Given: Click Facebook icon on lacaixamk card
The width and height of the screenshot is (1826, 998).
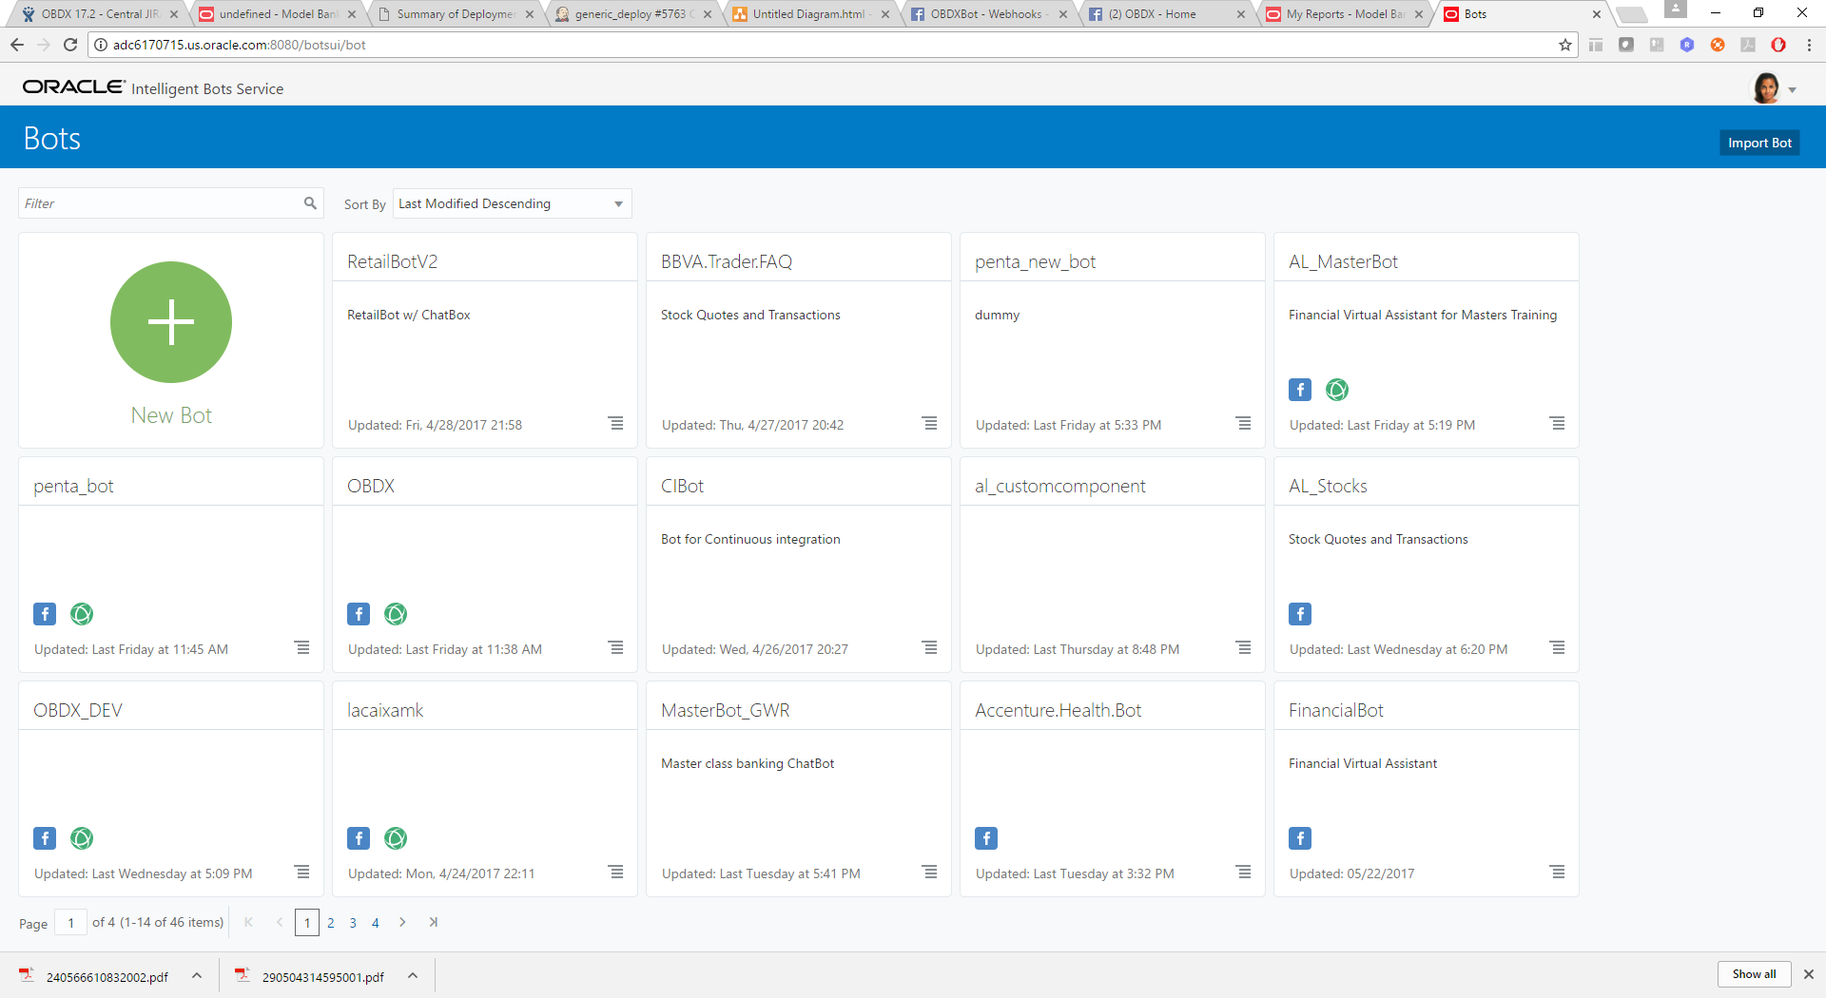Looking at the screenshot, I should [x=359, y=838].
